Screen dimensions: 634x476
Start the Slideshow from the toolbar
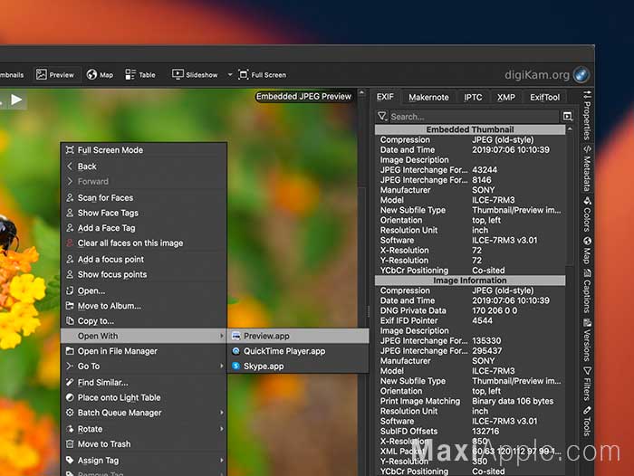pyautogui.click(x=195, y=75)
